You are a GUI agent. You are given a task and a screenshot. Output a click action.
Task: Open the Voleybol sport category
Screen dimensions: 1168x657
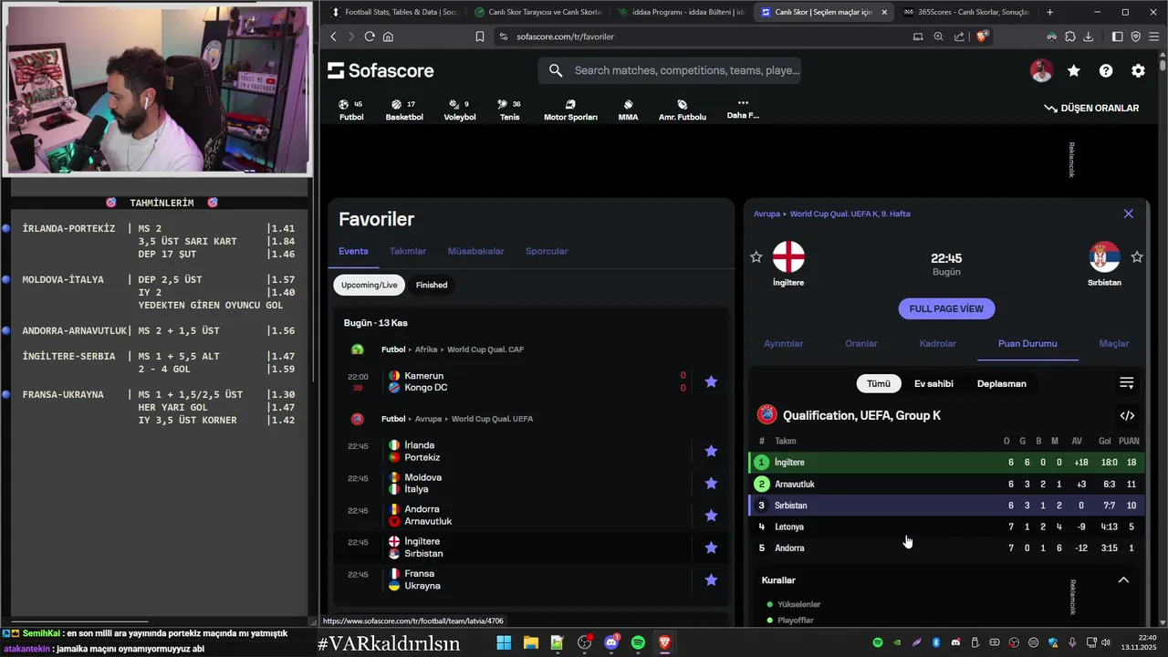460,110
